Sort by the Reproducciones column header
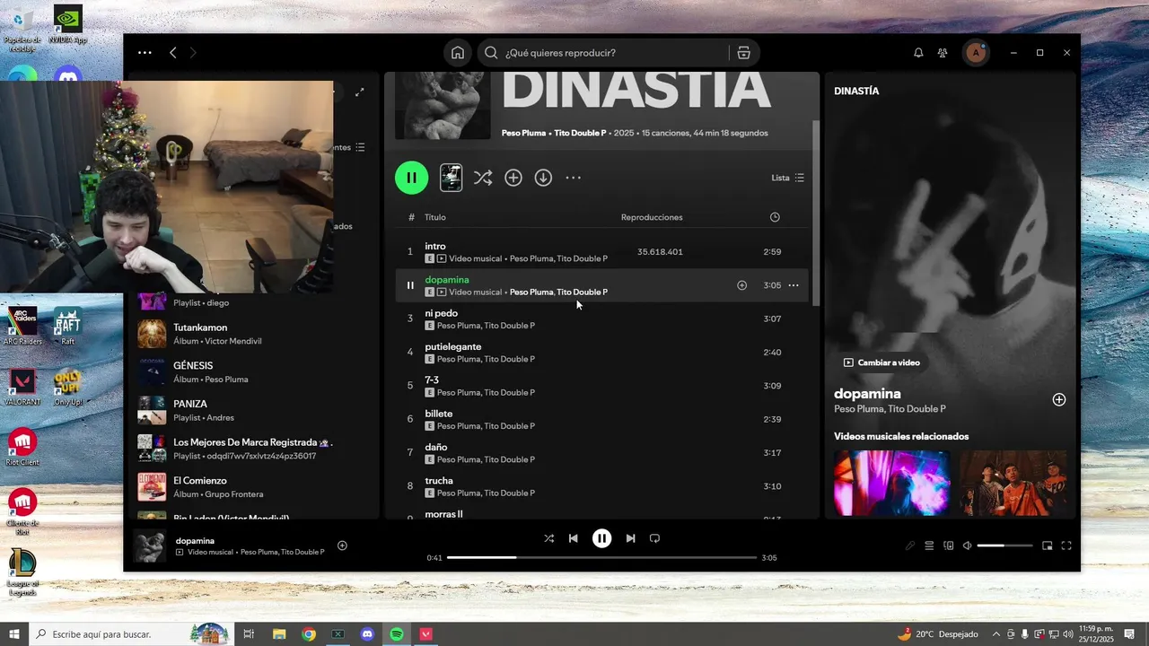Viewport: 1149px width, 646px height. click(x=652, y=217)
